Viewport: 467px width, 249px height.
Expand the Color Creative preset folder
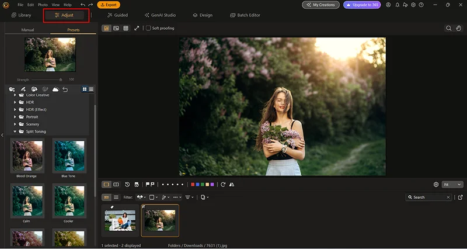15,95
